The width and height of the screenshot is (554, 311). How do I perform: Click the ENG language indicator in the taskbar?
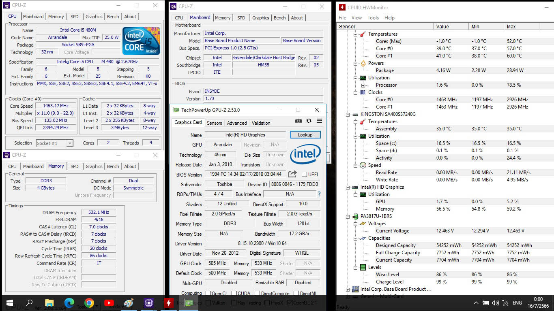coord(517,303)
